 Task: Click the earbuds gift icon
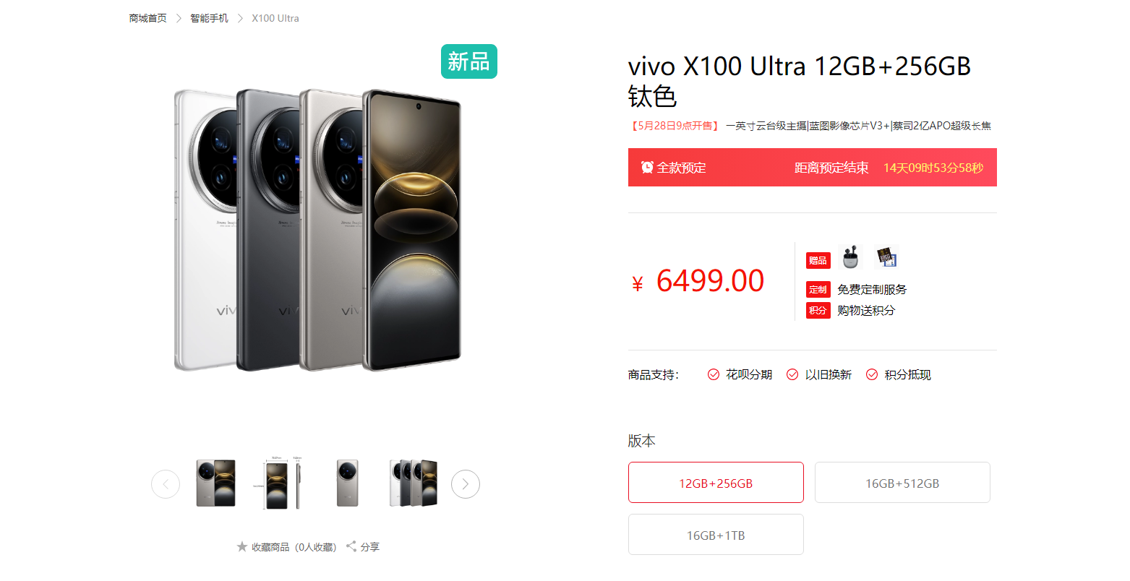(x=850, y=258)
